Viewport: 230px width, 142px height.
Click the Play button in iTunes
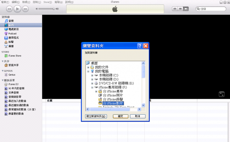(17, 9)
